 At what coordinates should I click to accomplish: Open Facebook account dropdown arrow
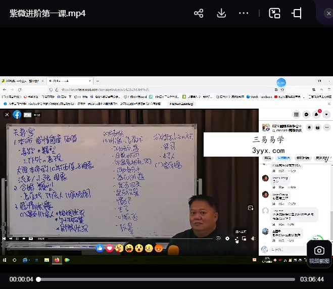coord(326,115)
